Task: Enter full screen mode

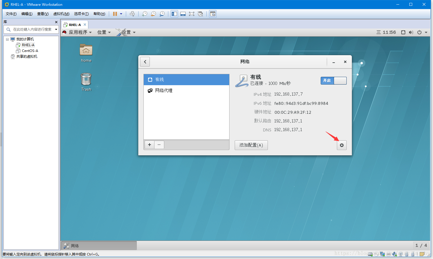Action: (x=192, y=14)
